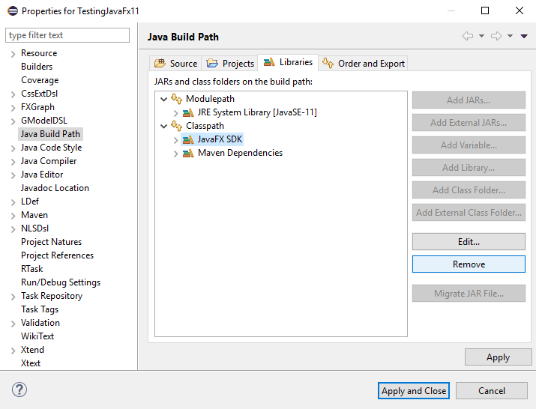Select Run/Debug Settings
Image resolution: width=536 pixels, height=409 pixels.
click(x=61, y=282)
